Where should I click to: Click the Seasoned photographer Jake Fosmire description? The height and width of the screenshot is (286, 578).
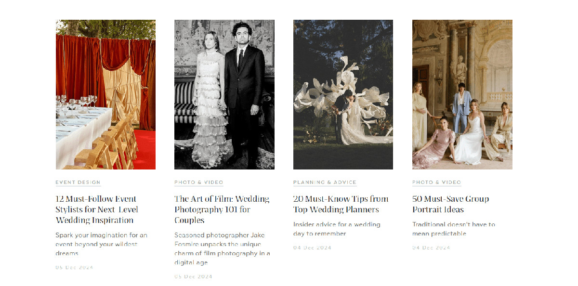(x=222, y=249)
